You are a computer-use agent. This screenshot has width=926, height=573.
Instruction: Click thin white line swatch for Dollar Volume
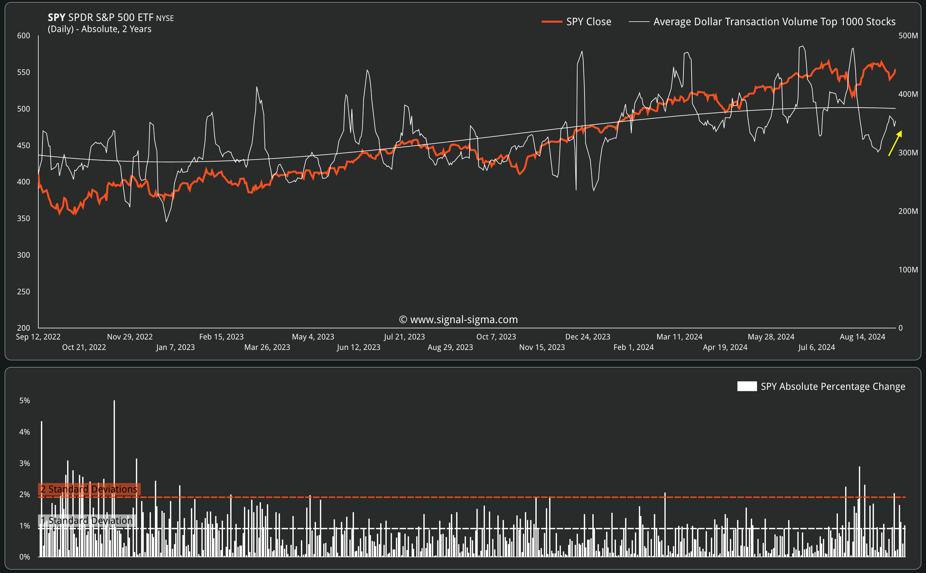click(639, 21)
